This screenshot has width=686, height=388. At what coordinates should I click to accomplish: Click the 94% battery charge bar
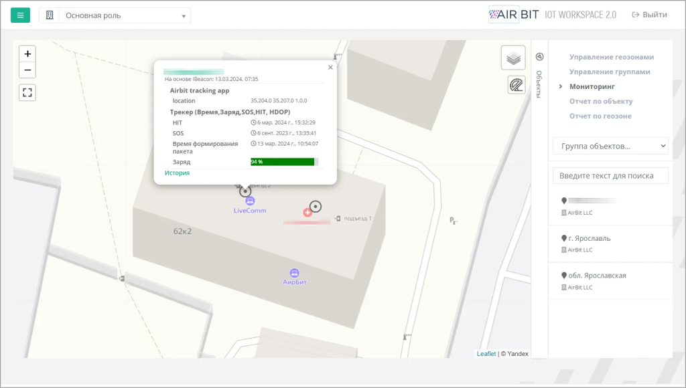pyautogui.click(x=283, y=162)
